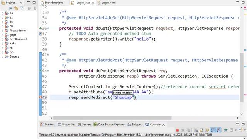The image size is (247, 139).
Task: Toggle Link with Editor in Project Explorer
Action: (x=16, y=8)
